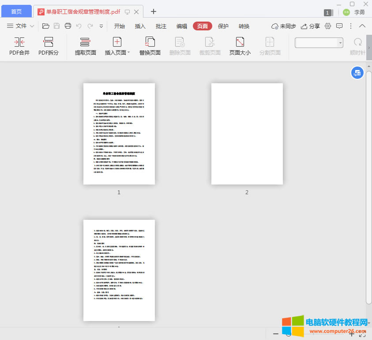This screenshot has height=340, width=372.
Task: Open the 裁剪页面 (Crop Pages) tool
Action: [210, 46]
